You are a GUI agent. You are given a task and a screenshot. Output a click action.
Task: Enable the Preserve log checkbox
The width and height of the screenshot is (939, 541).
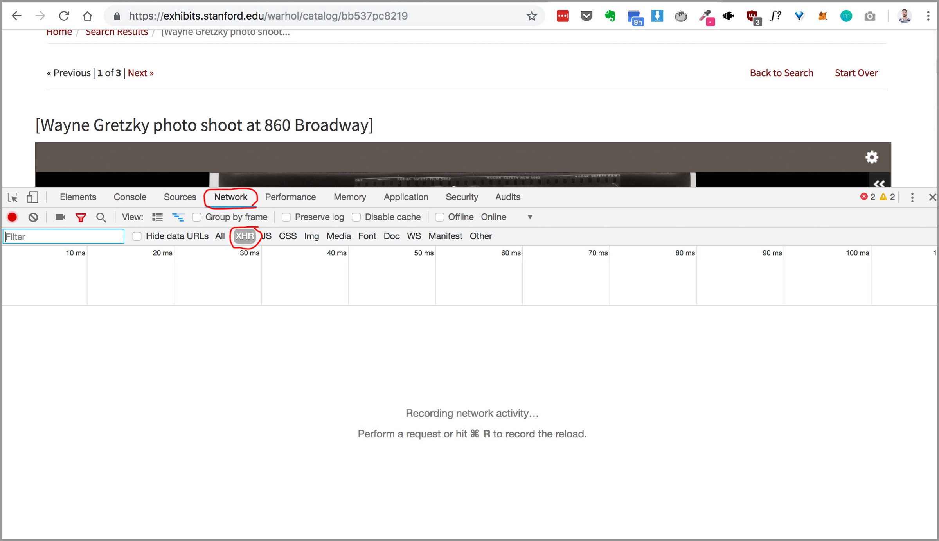(x=286, y=217)
